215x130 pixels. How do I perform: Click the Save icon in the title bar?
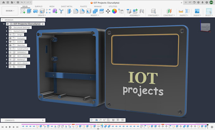point(18,3)
